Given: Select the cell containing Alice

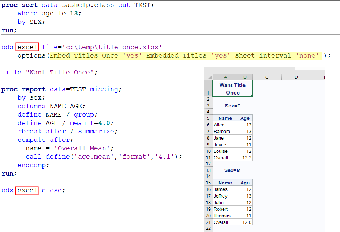Looking at the screenshot, I should pyautogui.click(x=225, y=125).
